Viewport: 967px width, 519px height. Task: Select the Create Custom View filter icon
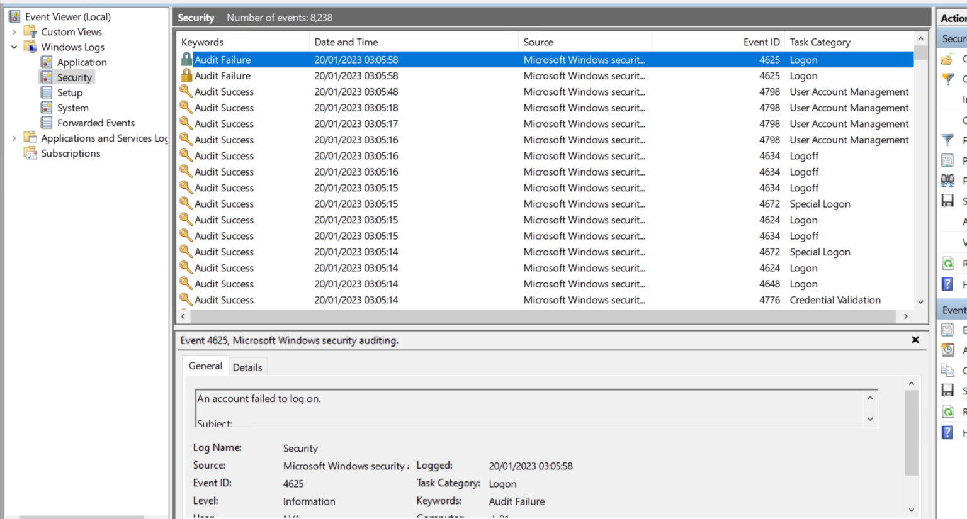947,79
